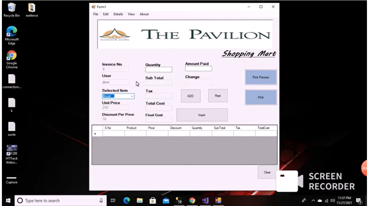
Task: Click the Total Cost field
Action: coord(159,108)
